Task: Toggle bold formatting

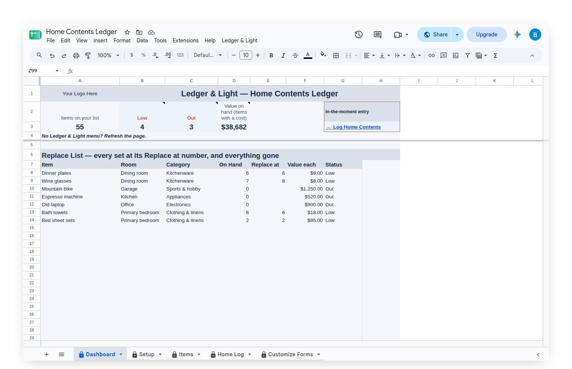Action: pyautogui.click(x=271, y=55)
